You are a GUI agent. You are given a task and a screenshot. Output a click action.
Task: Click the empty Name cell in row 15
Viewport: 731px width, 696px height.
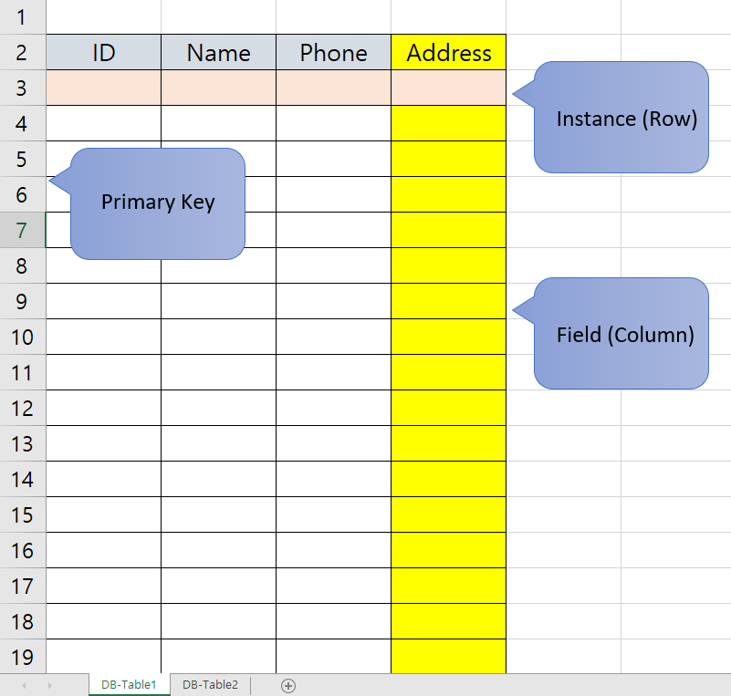(x=218, y=514)
